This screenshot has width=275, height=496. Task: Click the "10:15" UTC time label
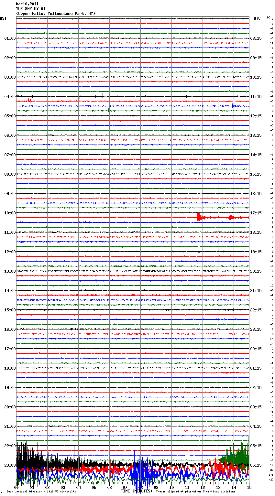[x=256, y=77]
